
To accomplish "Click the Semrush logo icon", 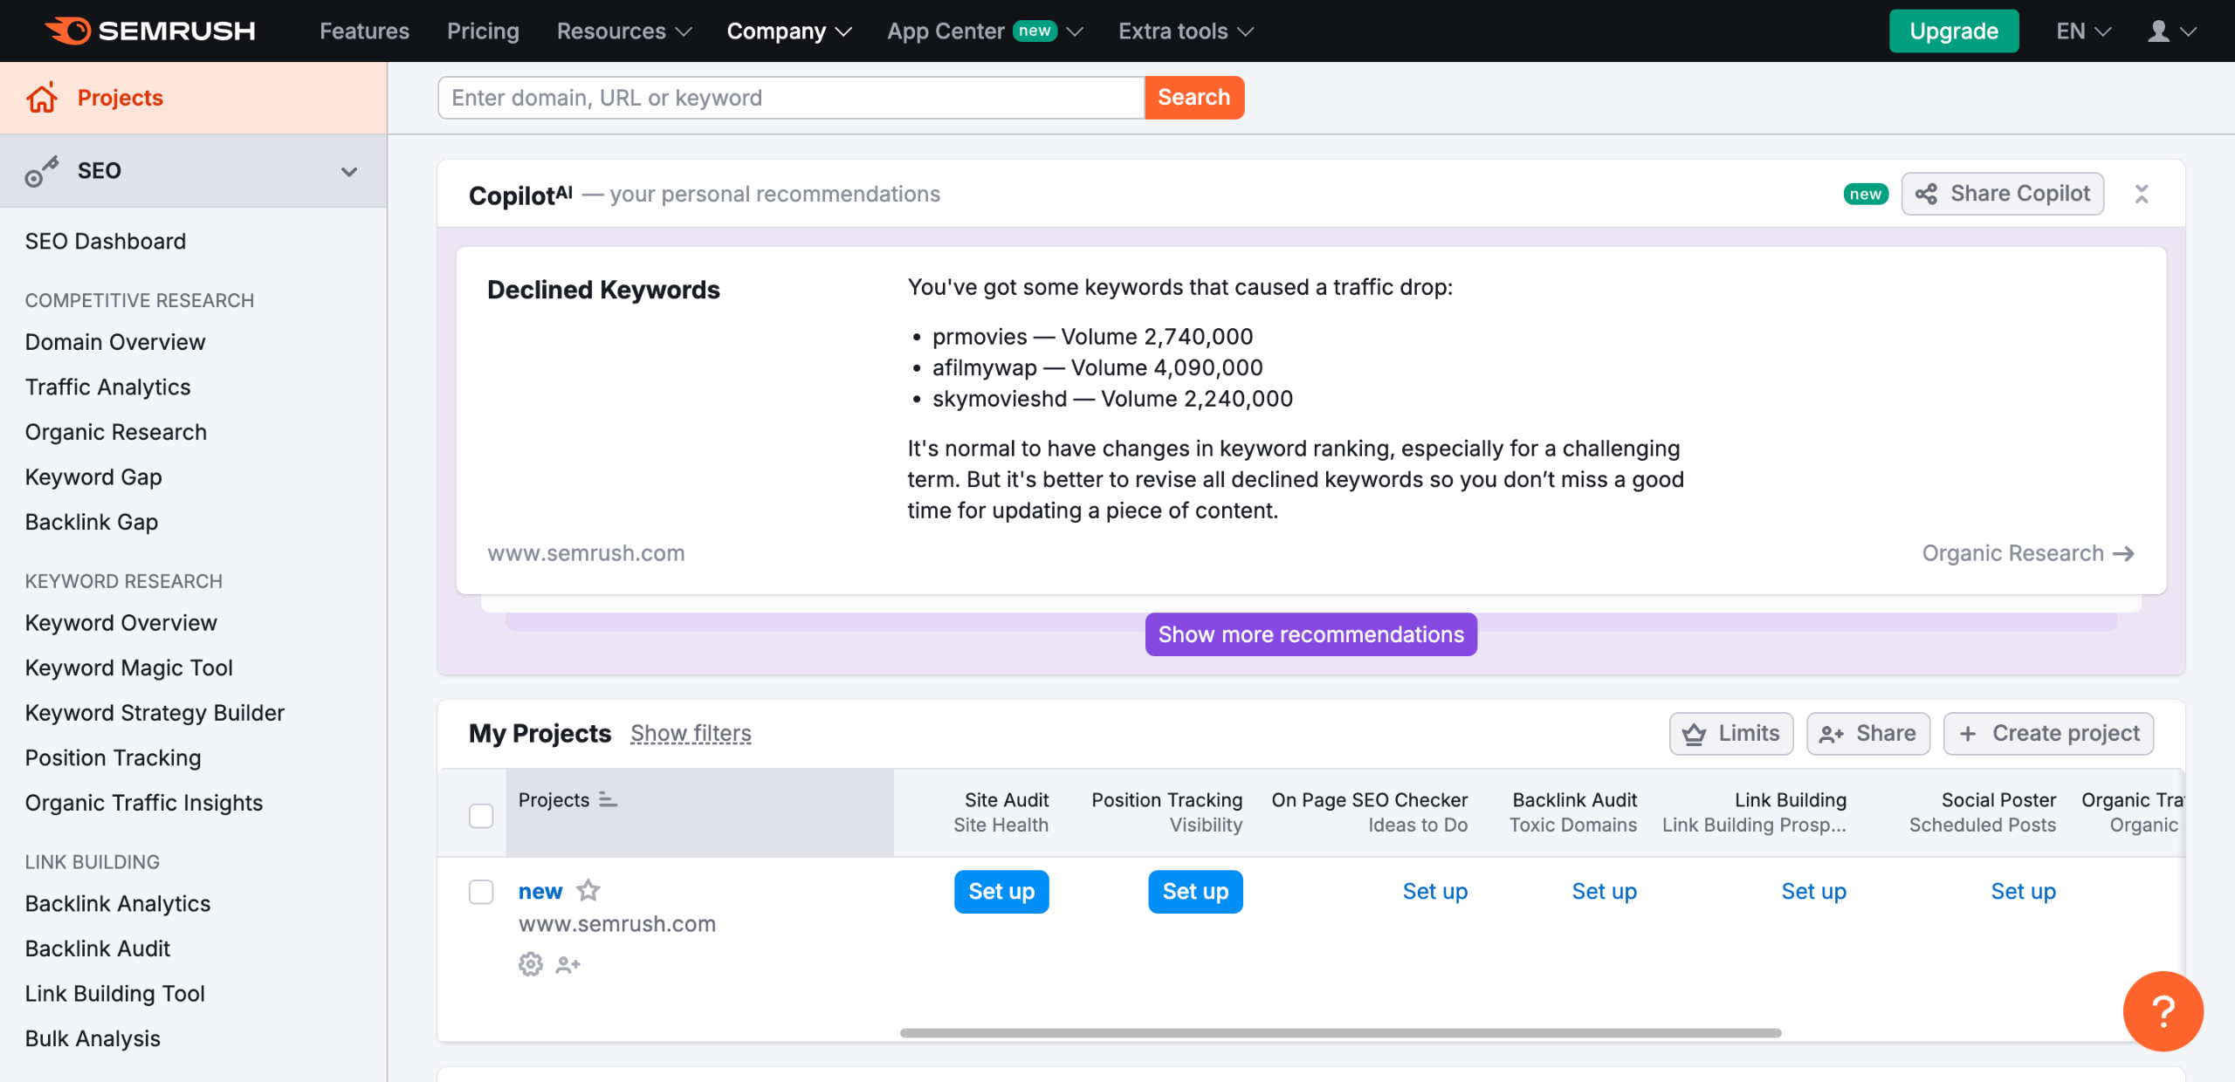I will pos(68,31).
